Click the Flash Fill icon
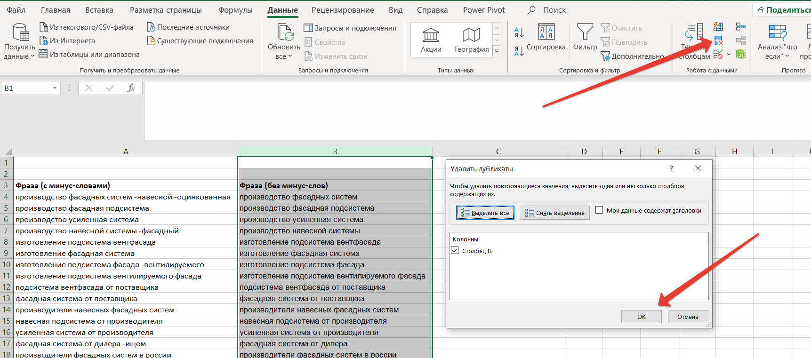Viewport: 811px width, 358px height. (x=718, y=27)
